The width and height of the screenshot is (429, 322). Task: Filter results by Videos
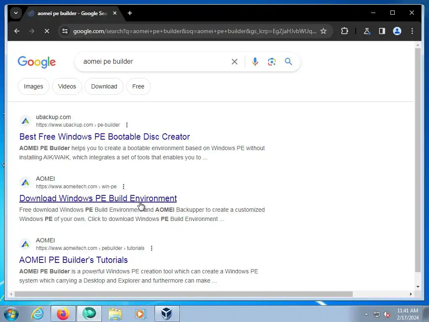(67, 86)
